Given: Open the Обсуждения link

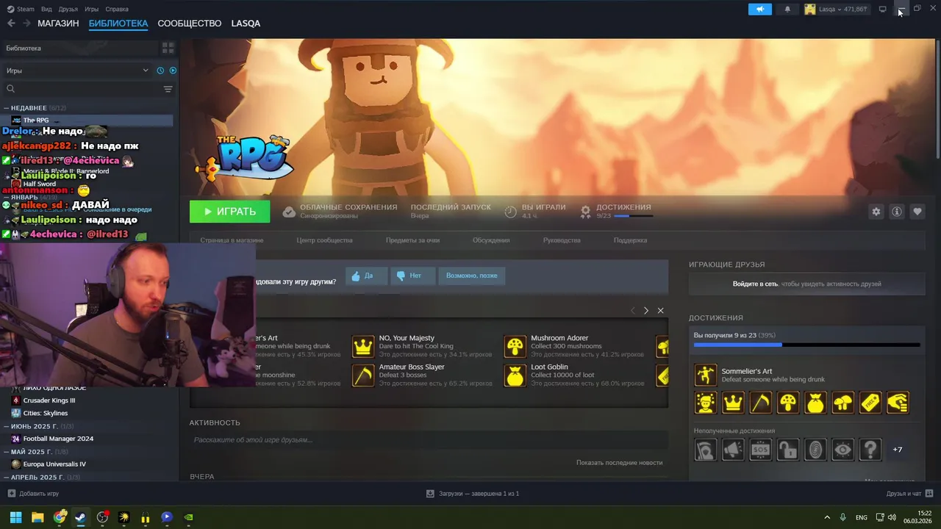Looking at the screenshot, I should [x=491, y=240].
